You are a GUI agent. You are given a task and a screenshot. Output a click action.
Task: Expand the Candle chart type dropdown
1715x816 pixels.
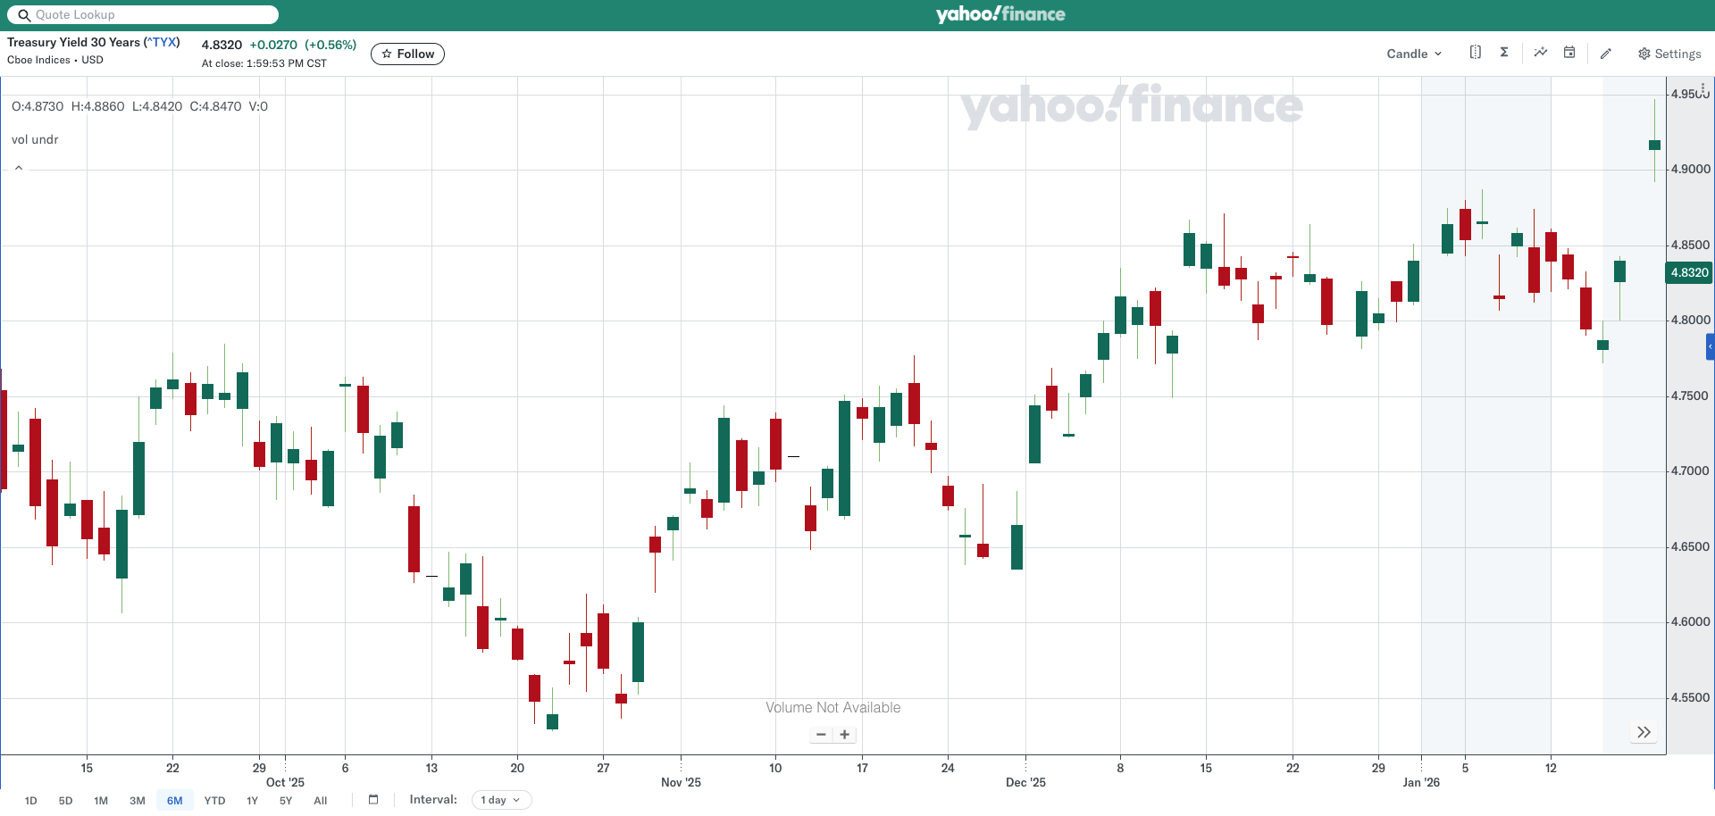(x=1413, y=54)
